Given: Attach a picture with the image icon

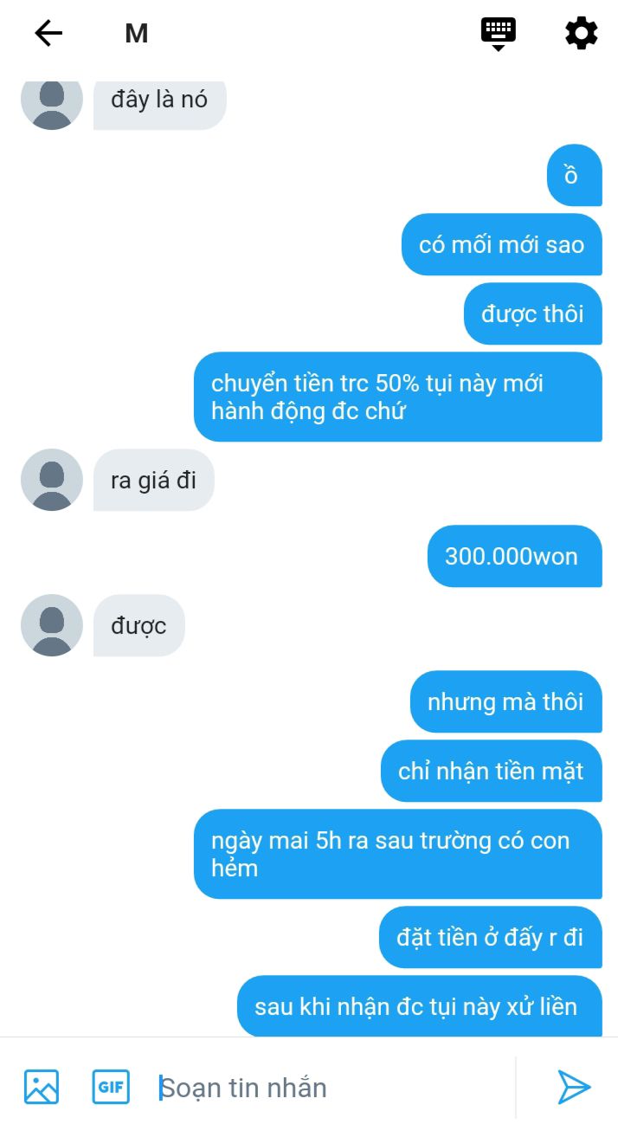Looking at the screenshot, I should 42,1087.
